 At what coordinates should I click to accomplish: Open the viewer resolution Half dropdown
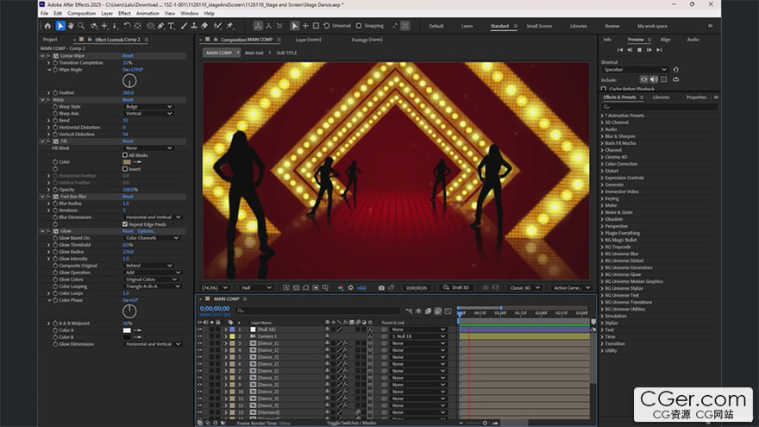[255, 287]
